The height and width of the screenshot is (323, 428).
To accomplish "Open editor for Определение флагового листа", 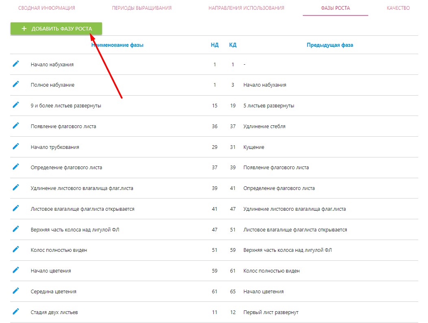I will [16, 167].
